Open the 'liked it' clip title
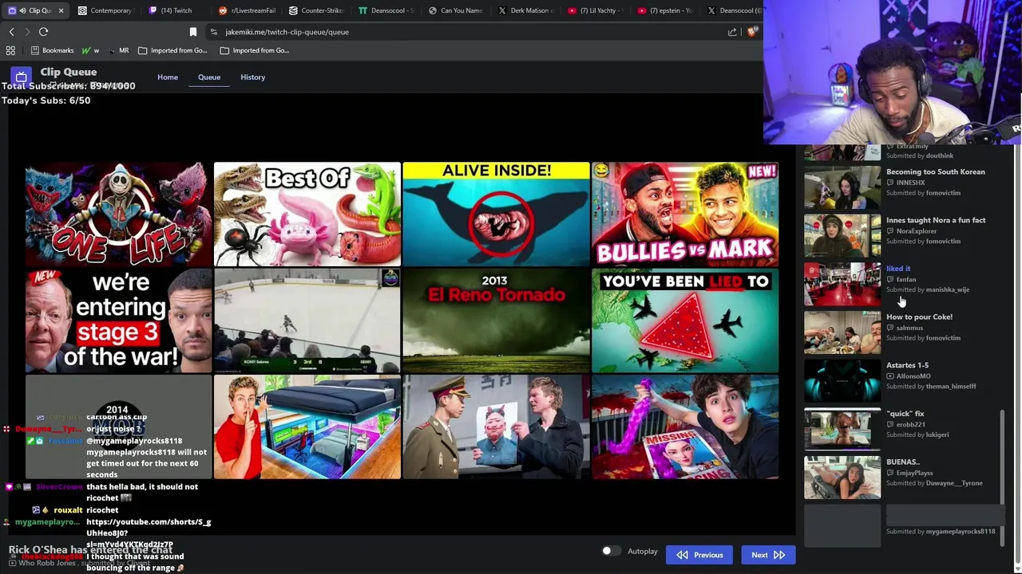Viewport: 1022px width, 574px height. point(898,269)
